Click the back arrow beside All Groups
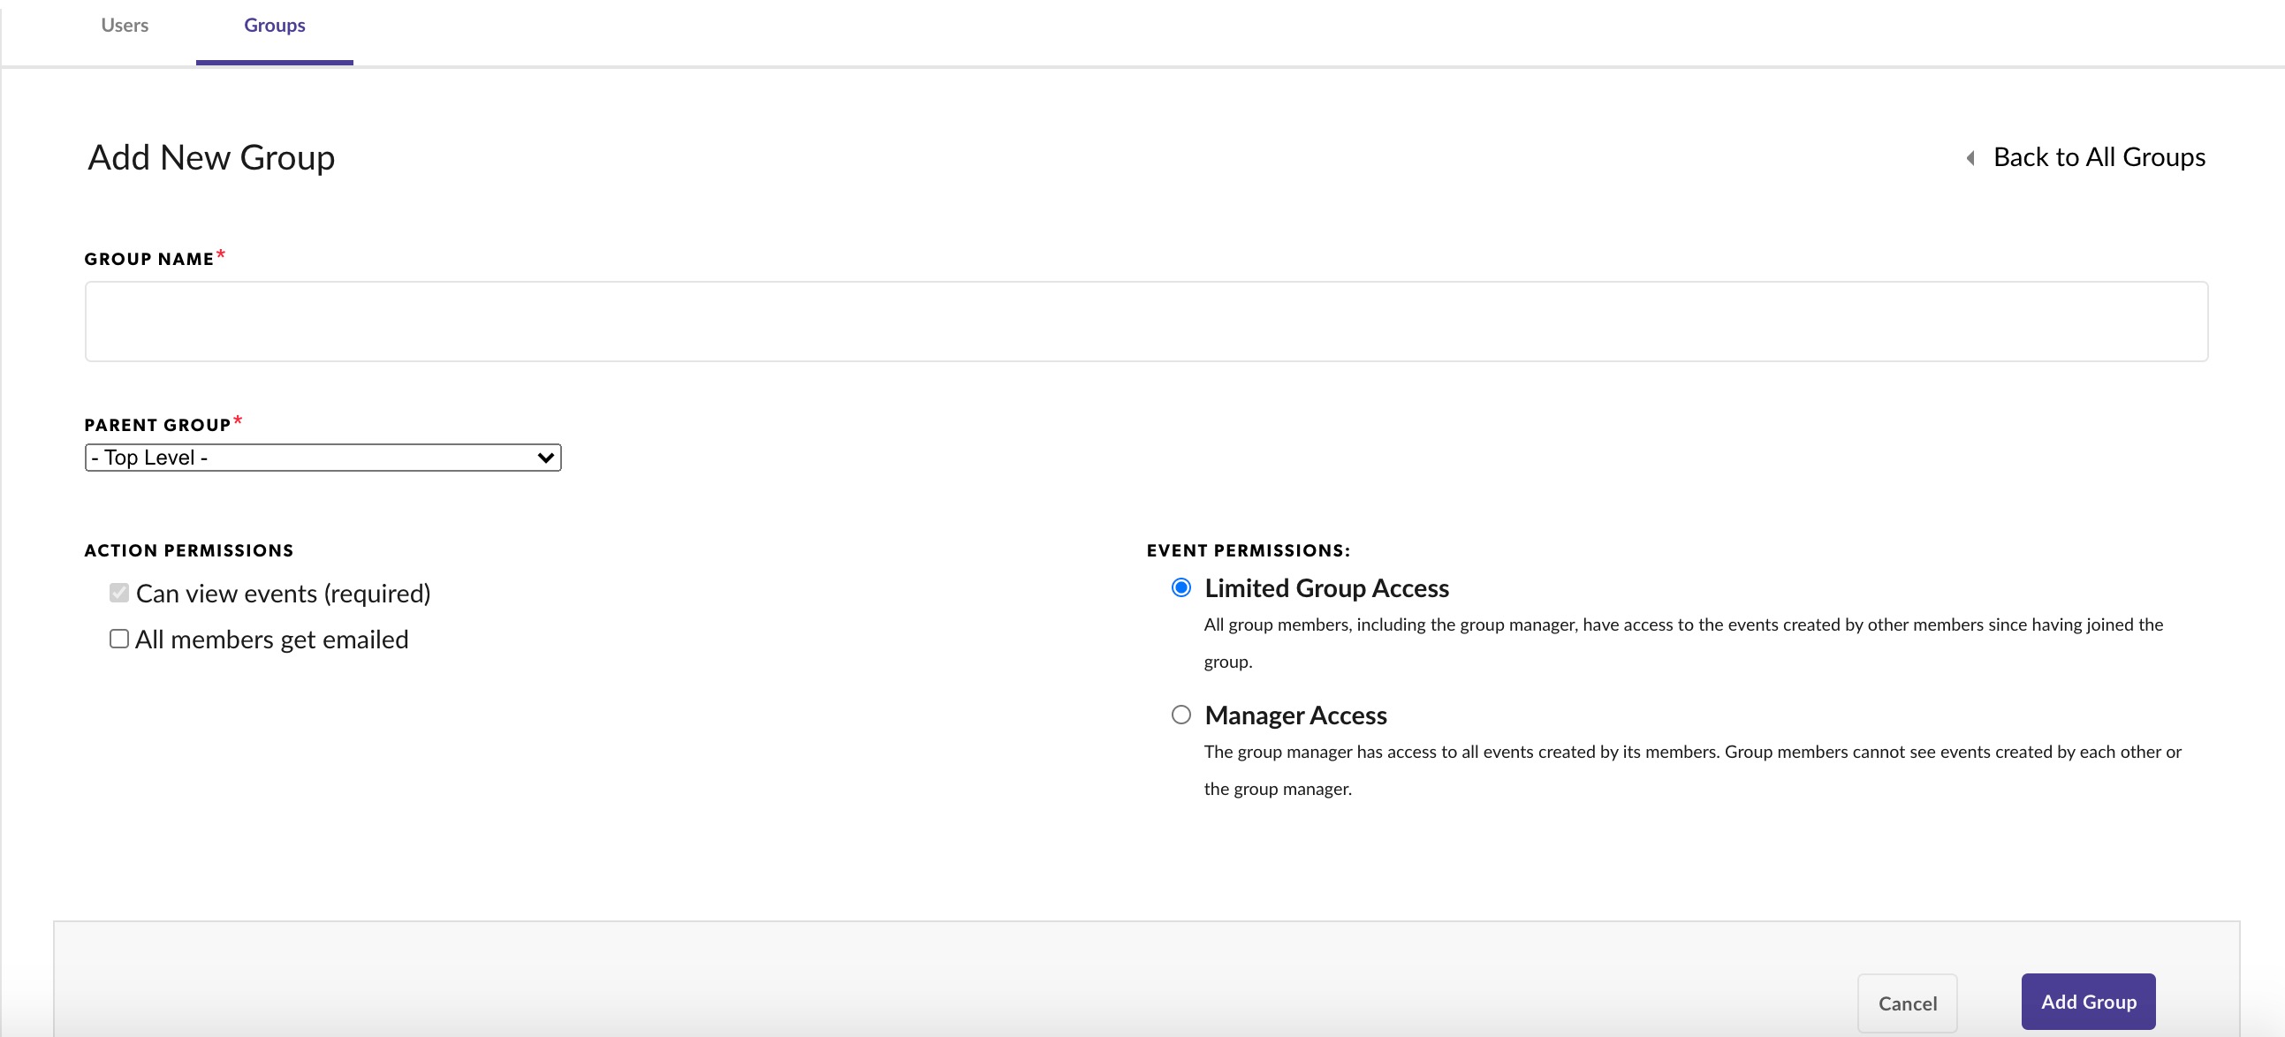The image size is (2285, 1037). (x=1970, y=158)
